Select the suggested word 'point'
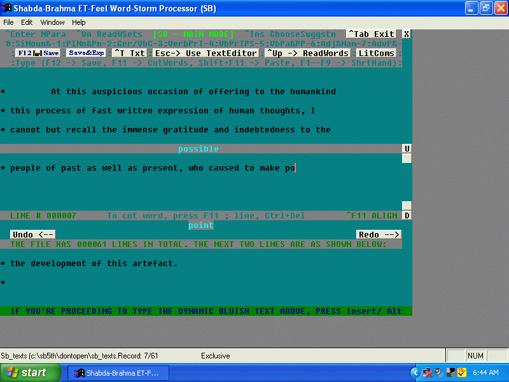The image size is (509, 382). pos(201,225)
